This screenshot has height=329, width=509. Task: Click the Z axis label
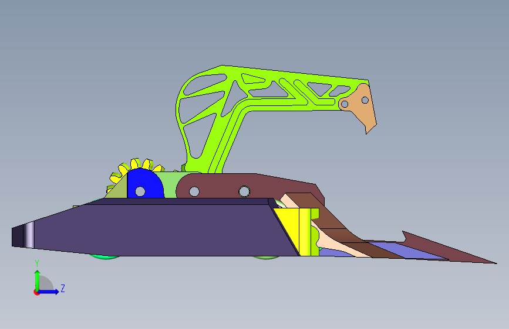[x=63, y=288]
